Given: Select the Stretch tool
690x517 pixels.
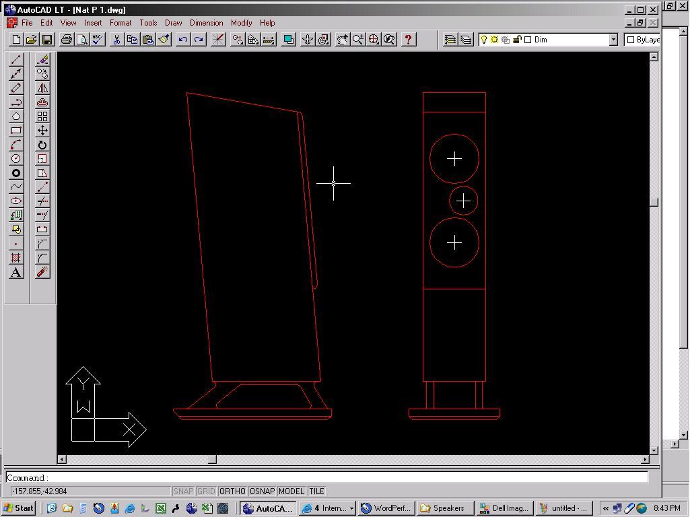Looking at the screenshot, I should click(x=42, y=173).
